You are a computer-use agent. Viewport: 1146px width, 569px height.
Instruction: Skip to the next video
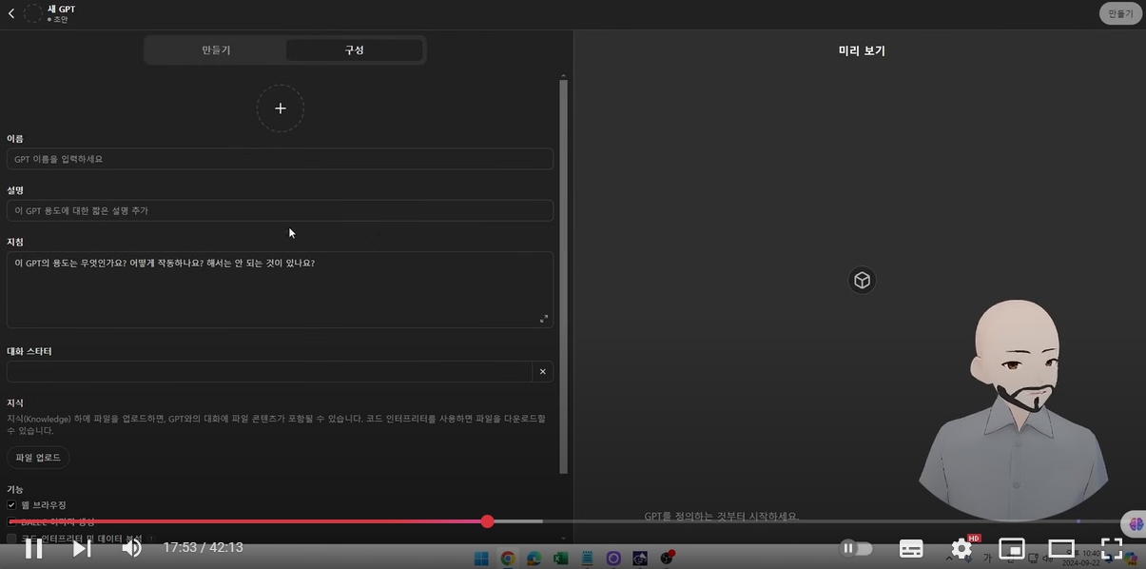[x=82, y=547]
